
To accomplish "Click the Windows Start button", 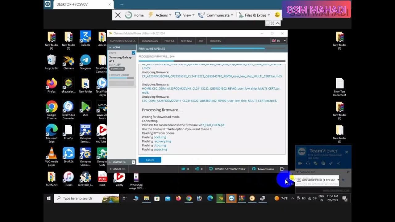I will (48, 198).
